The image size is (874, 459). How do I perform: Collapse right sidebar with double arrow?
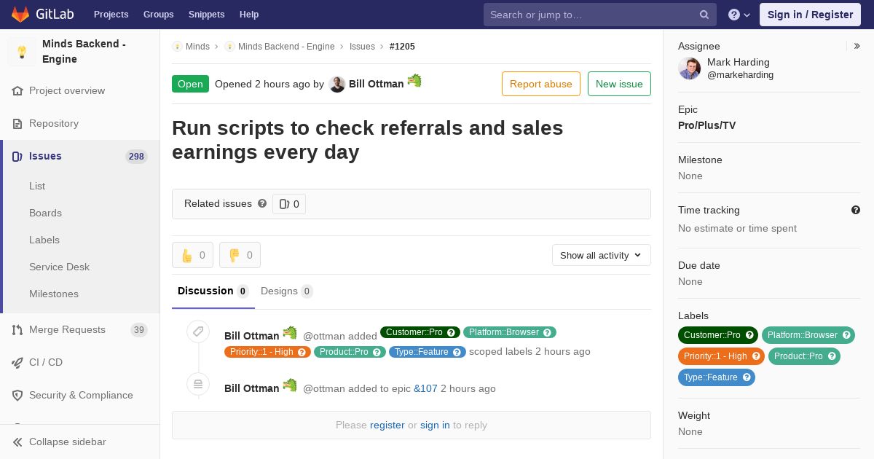(857, 46)
